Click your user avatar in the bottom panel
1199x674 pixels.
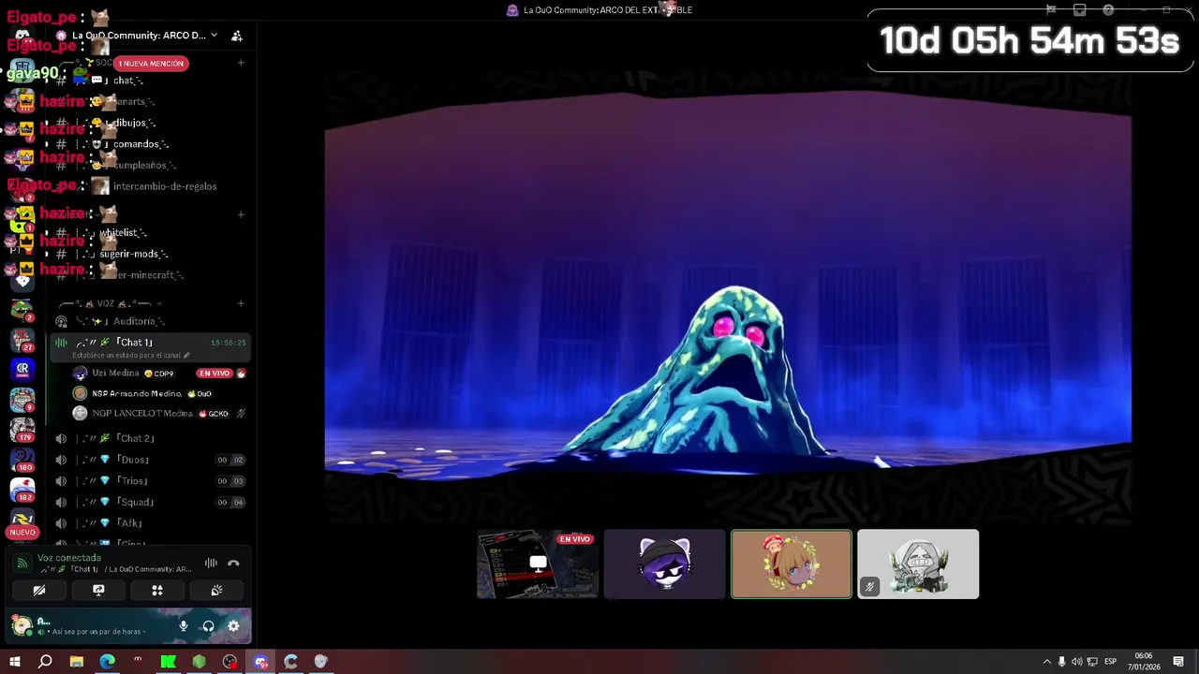pos(22,625)
